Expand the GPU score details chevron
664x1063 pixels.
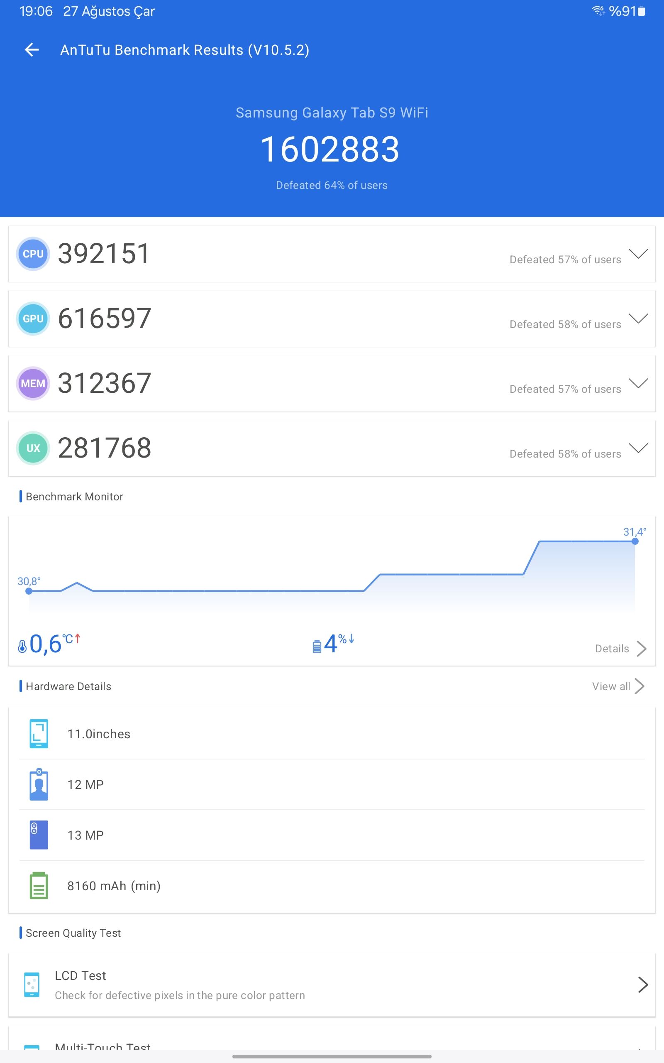click(638, 318)
